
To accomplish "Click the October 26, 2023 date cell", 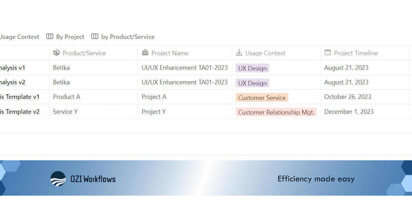I will pyautogui.click(x=365, y=97).
